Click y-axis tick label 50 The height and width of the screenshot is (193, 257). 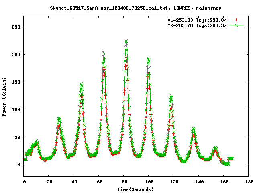(17, 137)
